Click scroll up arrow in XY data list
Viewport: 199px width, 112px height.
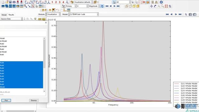pyautogui.click(x=44, y=38)
